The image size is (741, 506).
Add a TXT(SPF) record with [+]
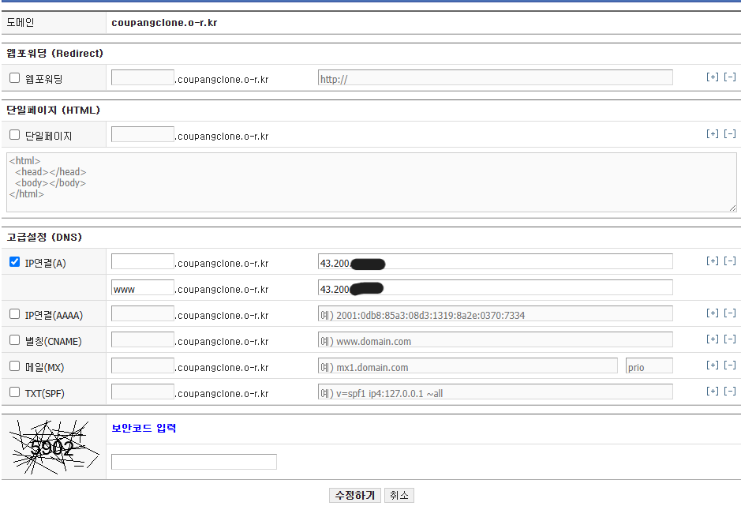coord(712,391)
